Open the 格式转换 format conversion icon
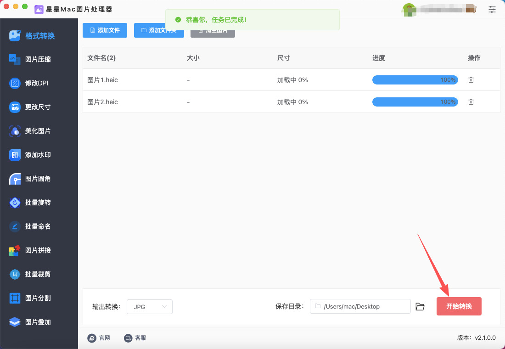505x349 pixels. point(15,35)
